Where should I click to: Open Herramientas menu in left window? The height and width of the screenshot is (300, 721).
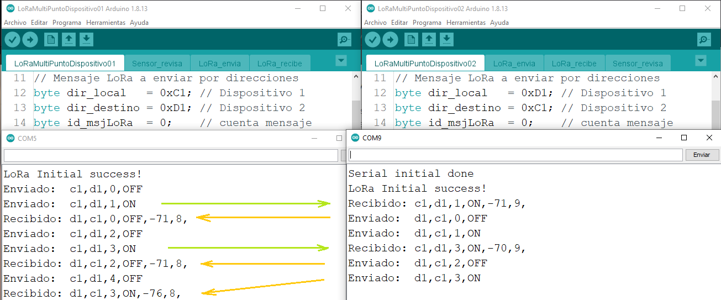(x=106, y=23)
